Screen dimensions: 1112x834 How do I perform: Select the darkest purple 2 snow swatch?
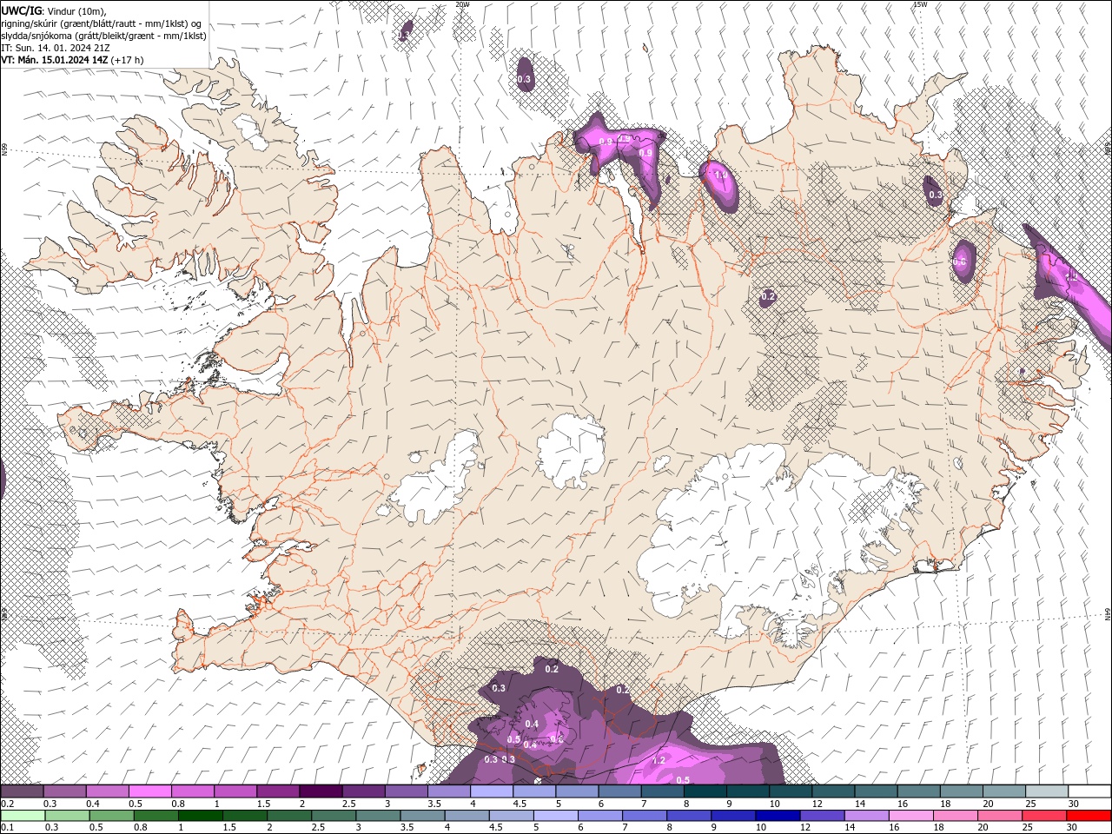(x=321, y=791)
